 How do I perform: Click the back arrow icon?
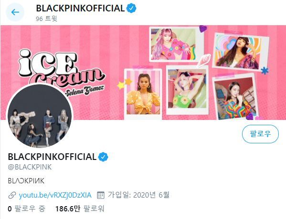click(x=15, y=12)
